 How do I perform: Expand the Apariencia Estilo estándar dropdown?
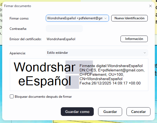[97, 53]
